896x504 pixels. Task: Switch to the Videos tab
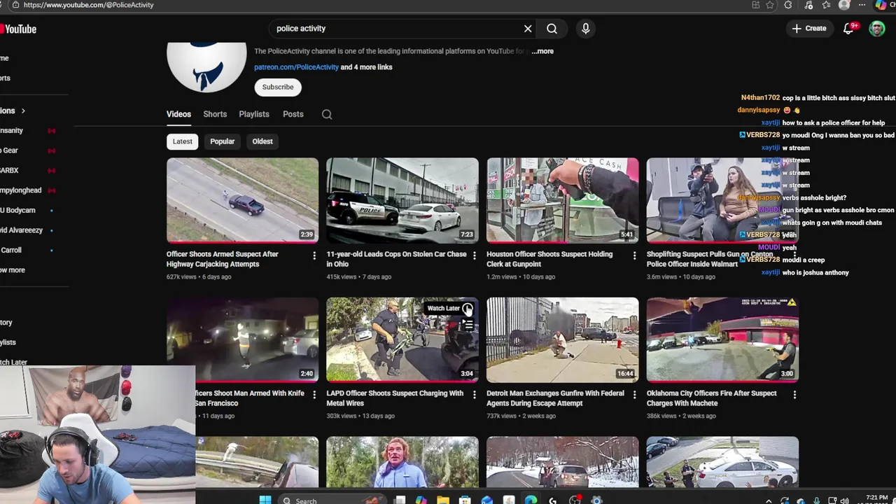(x=178, y=114)
